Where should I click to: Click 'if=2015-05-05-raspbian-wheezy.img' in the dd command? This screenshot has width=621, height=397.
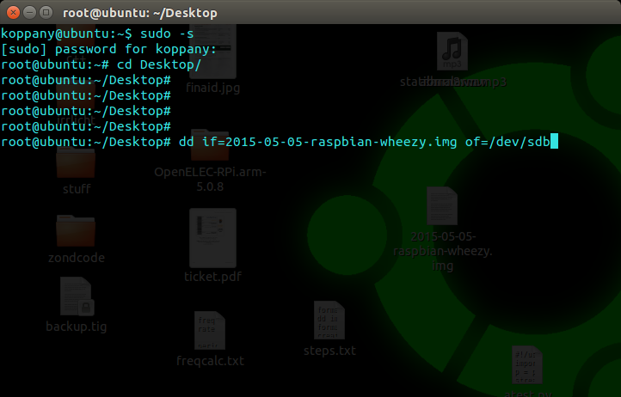coord(329,142)
